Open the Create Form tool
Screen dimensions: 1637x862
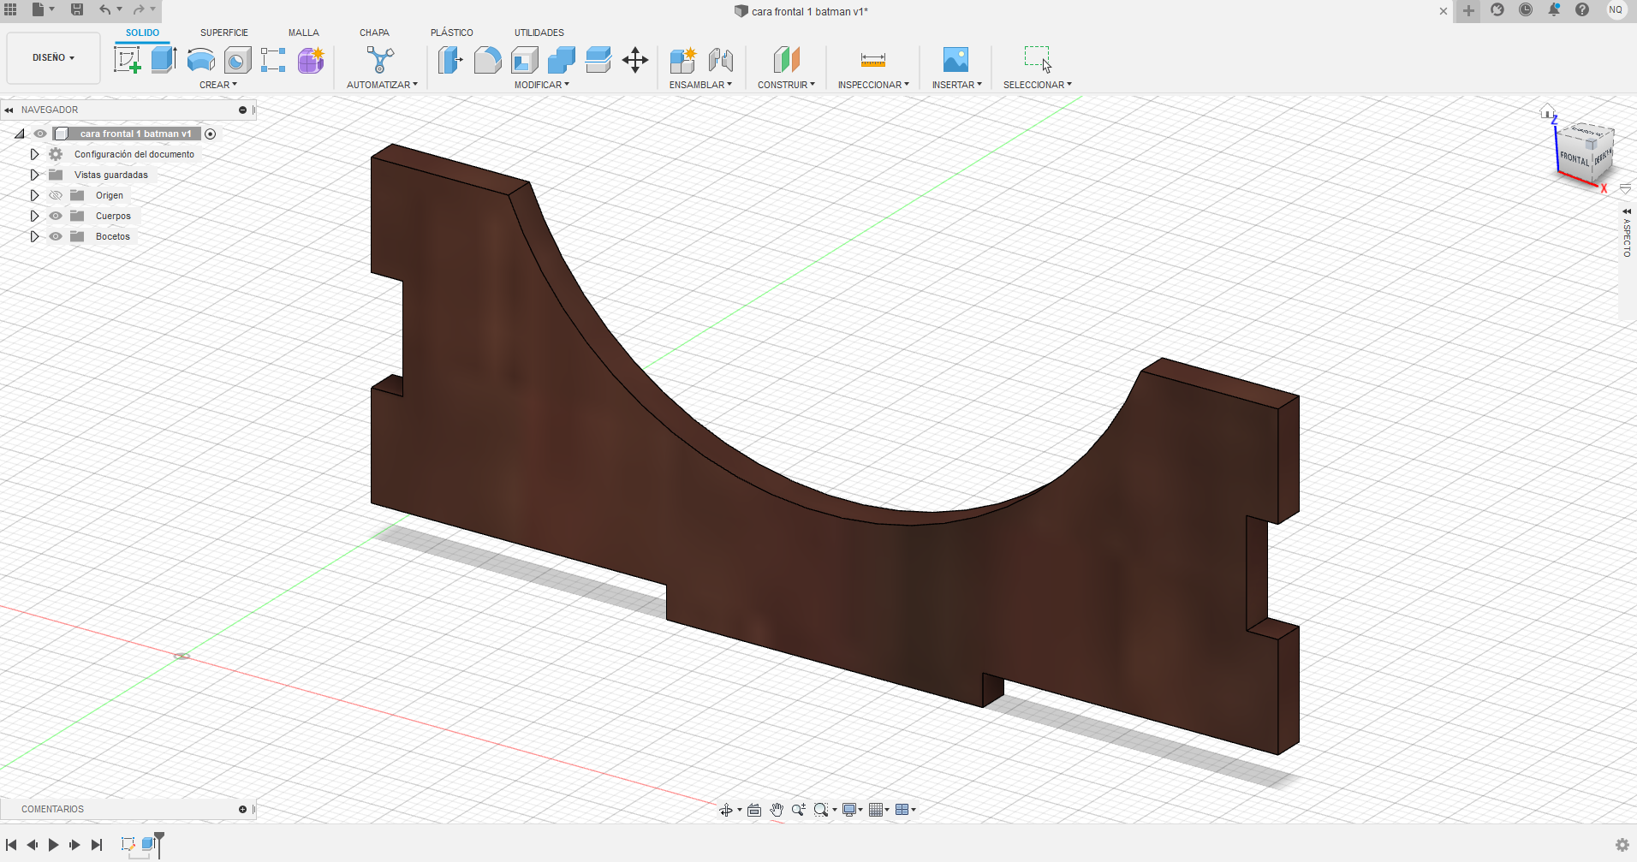coord(311,60)
